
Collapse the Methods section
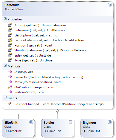[x=5, y=66]
